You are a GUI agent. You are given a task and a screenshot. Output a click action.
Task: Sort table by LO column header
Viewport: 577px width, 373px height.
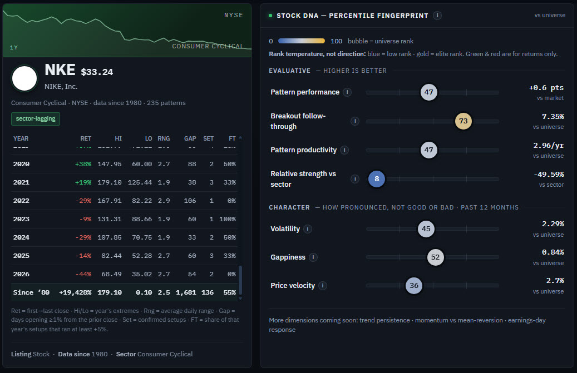click(149, 138)
